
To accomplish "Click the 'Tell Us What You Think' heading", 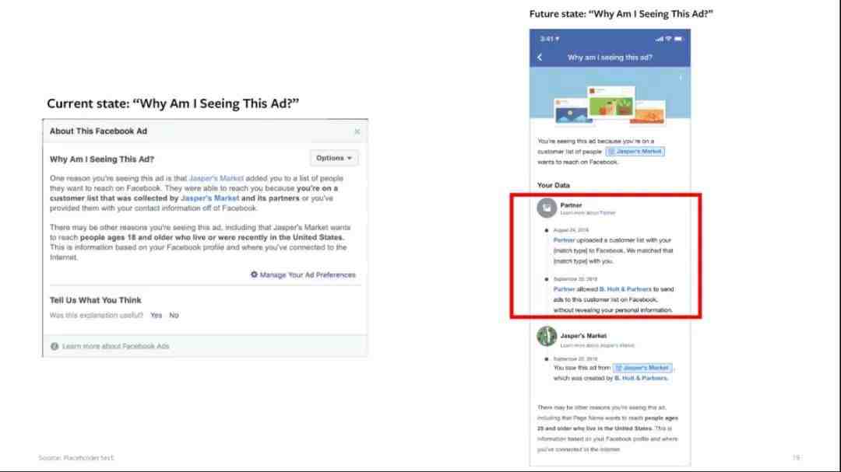I will click(96, 300).
